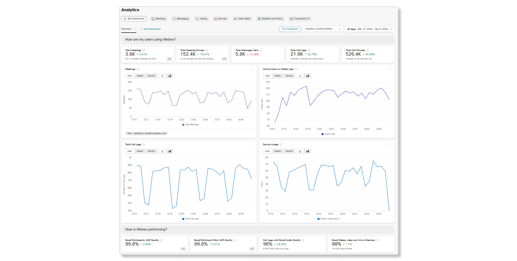Show info for Device Usage chart

[x=281, y=144]
